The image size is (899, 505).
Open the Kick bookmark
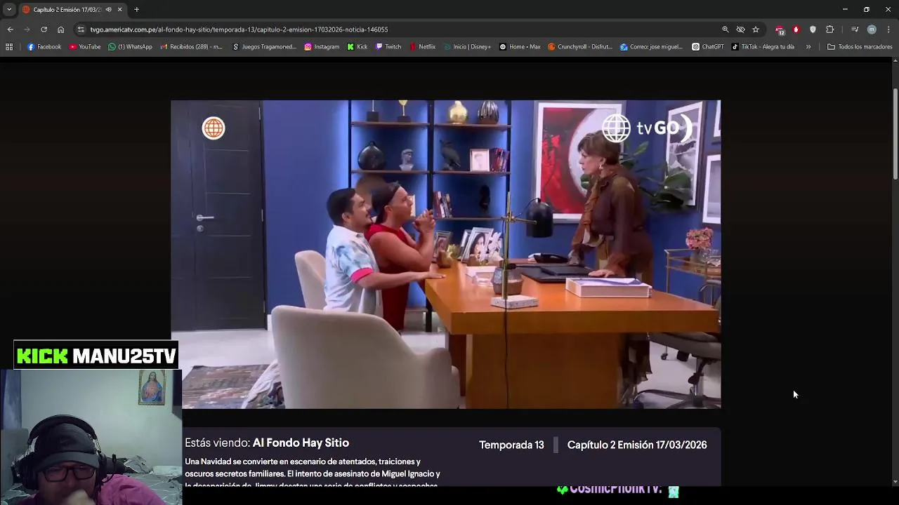click(x=357, y=47)
